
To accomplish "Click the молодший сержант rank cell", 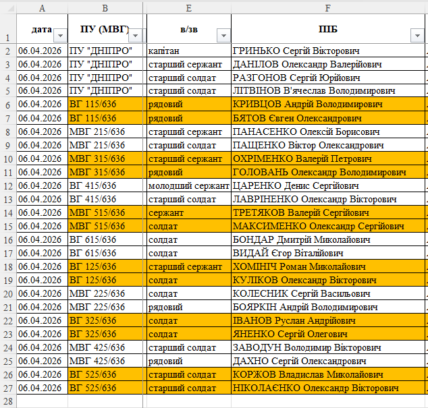I will [x=189, y=185].
